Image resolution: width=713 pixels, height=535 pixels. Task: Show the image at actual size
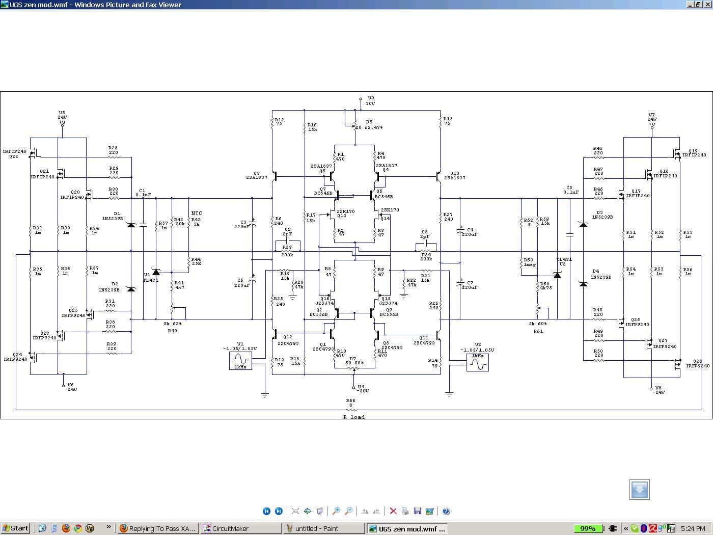click(308, 511)
